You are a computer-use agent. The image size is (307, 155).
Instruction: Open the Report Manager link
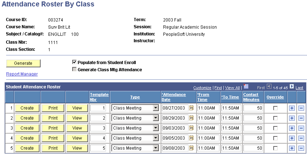(22, 74)
